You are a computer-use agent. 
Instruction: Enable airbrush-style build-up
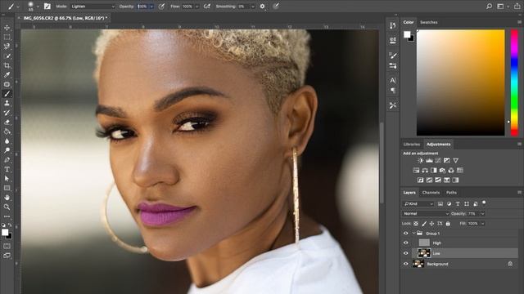(x=207, y=6)
